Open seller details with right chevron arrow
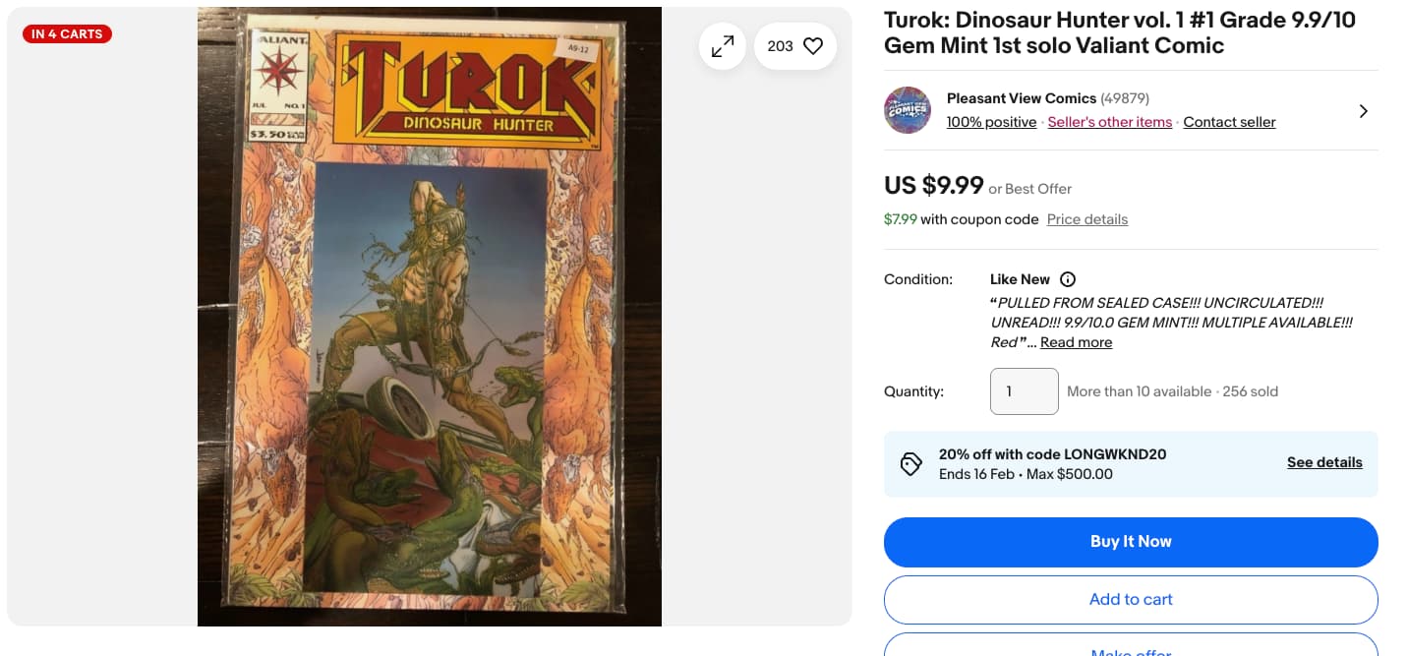1408x656 pixels. pos(1363,111)
